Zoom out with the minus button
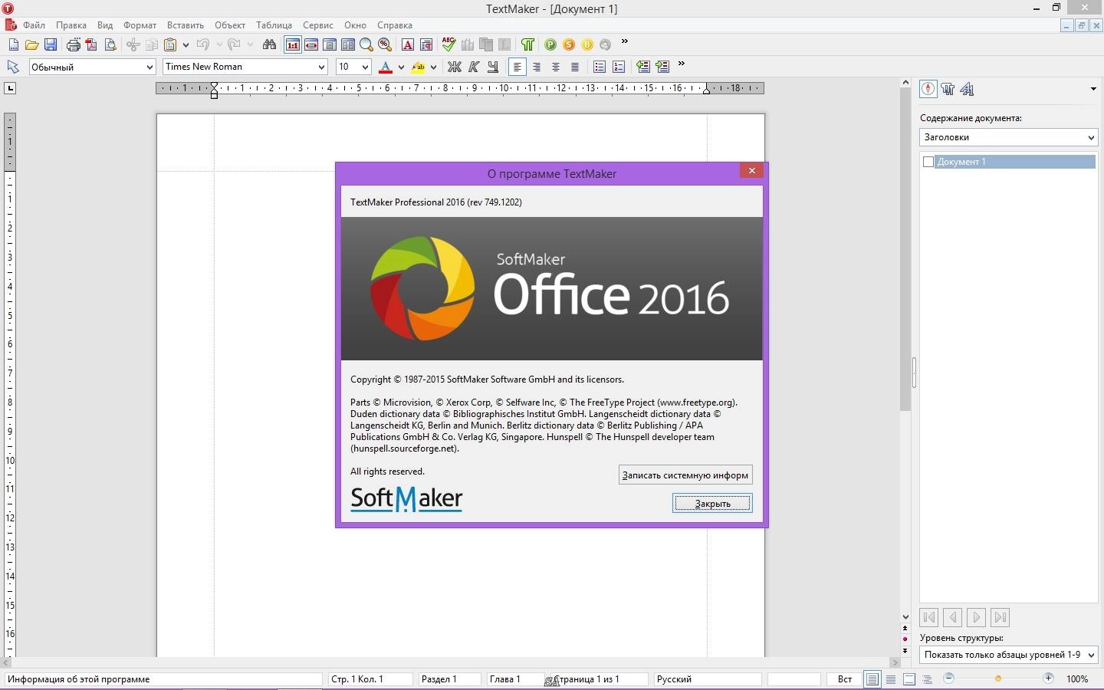 pyautogui.click(x=948, y=678)
